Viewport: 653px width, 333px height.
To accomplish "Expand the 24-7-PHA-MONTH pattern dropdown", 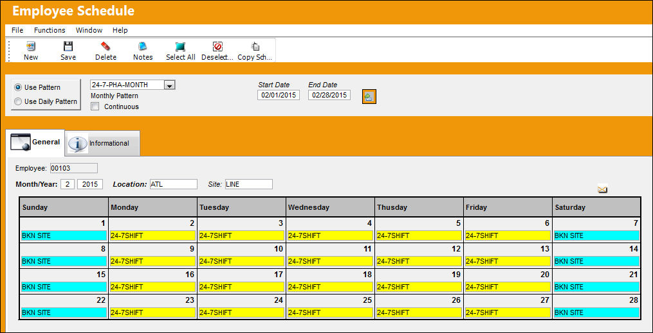I will (169, 85).
